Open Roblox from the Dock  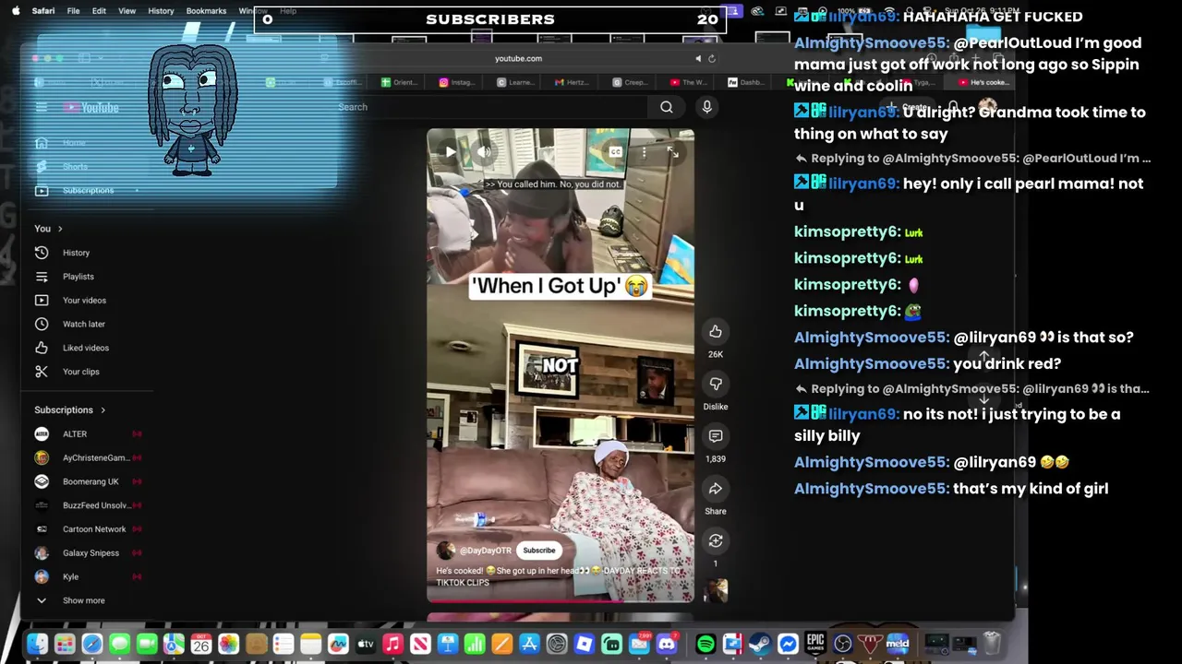coord(584,644)
